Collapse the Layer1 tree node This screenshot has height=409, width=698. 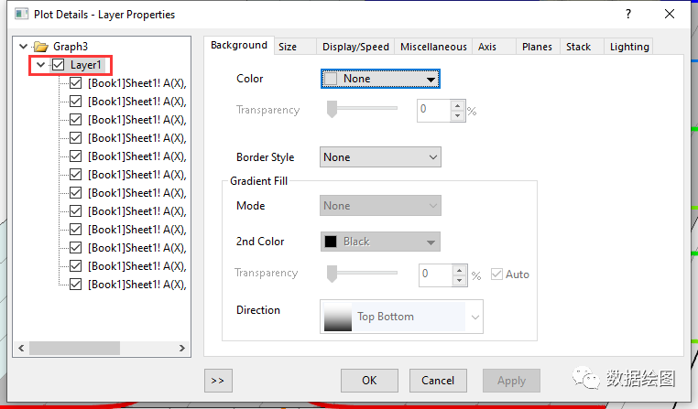point(40,65)
